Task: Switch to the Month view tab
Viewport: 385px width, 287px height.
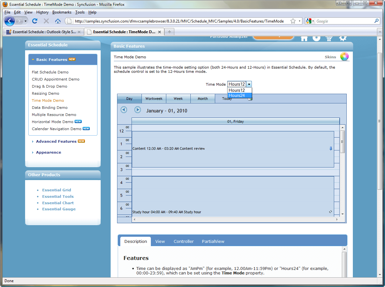Action: (203, 99)
